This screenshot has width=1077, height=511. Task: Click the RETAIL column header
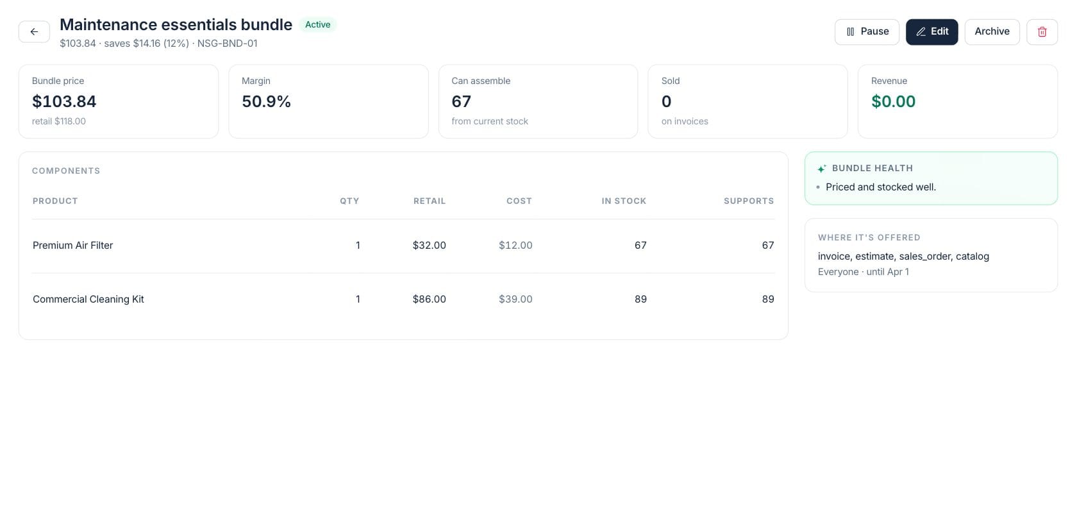430,201
